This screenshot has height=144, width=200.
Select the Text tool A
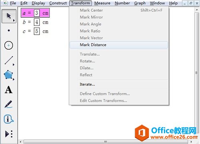[9, 90]
